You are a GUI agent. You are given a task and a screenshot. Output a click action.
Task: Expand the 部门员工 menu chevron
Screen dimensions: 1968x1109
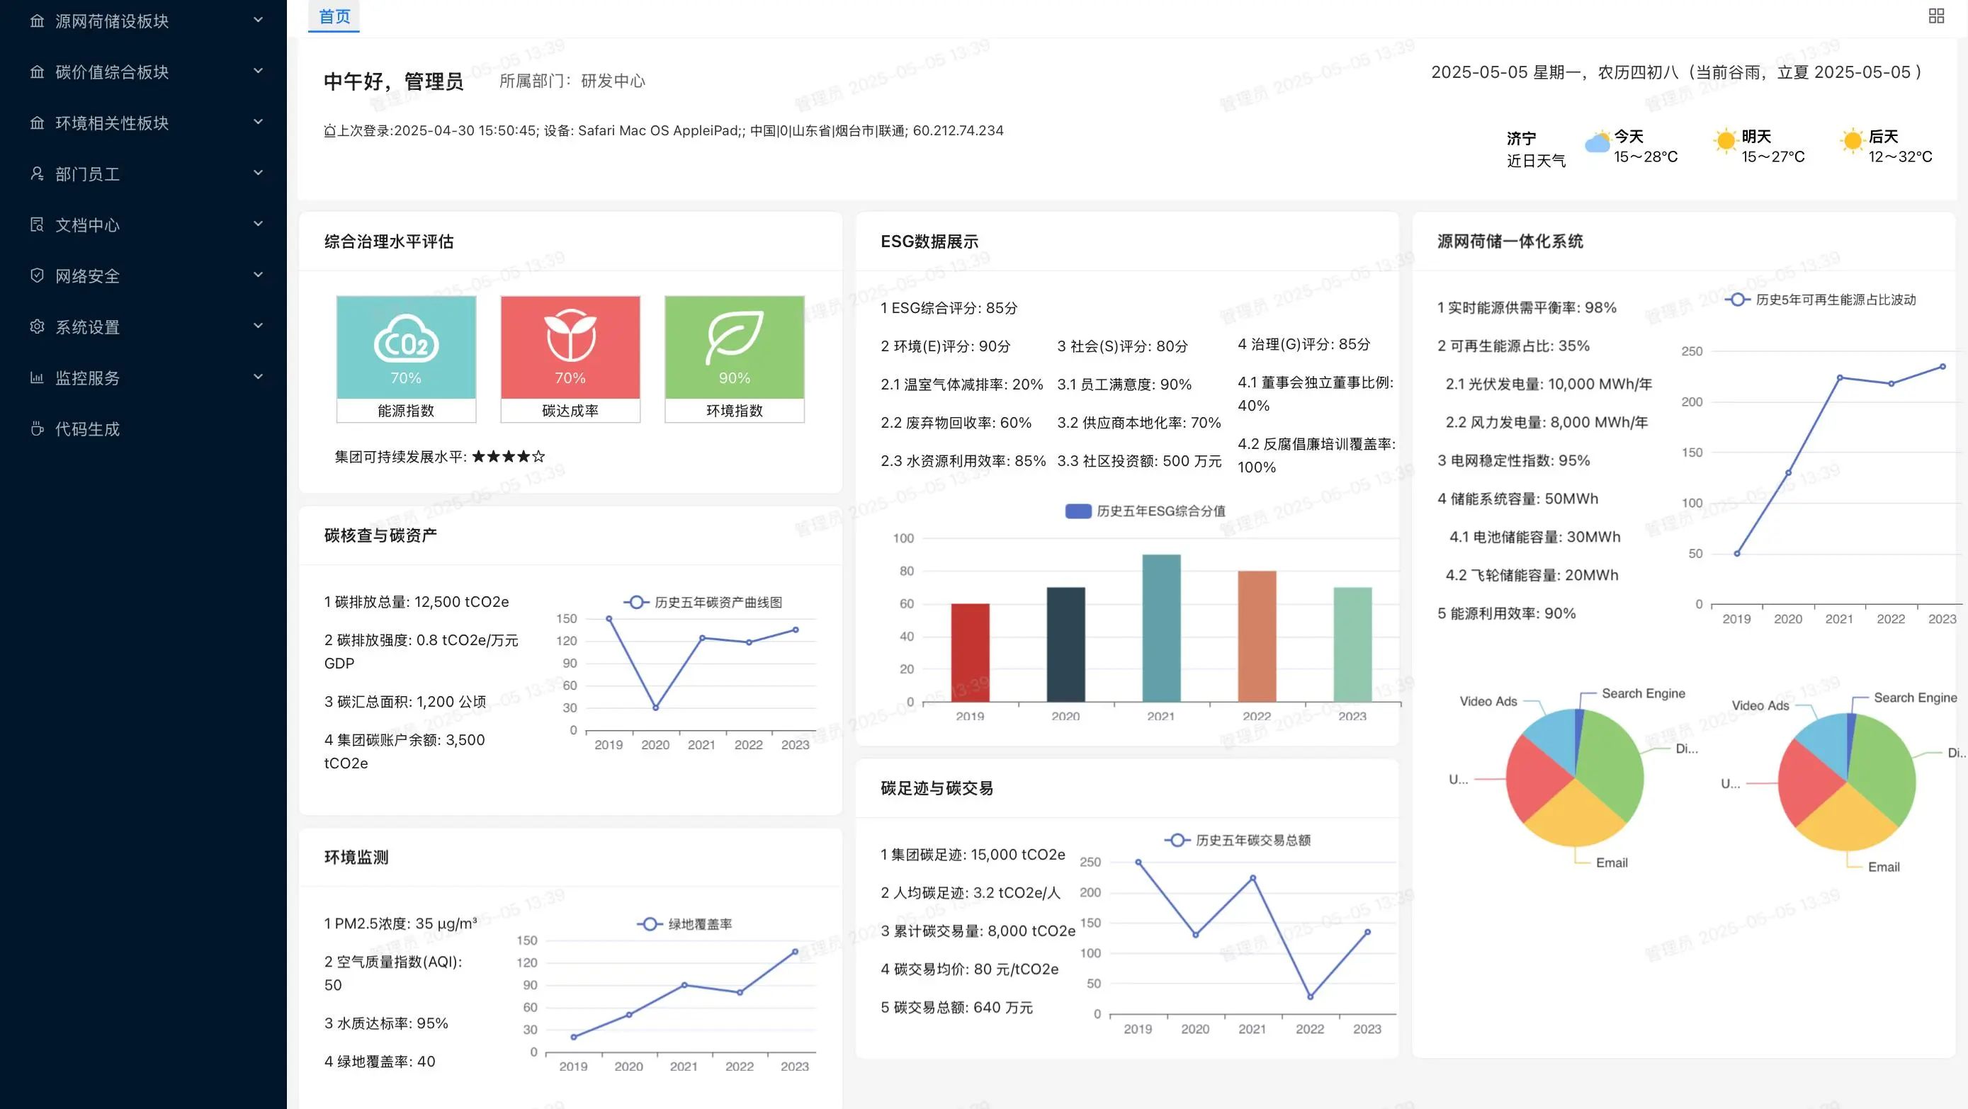click(259, 173)
